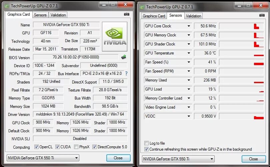The height and width of the screenshot is (167, 270).
Task: Click the Close button in left window
Action: pyautogui.click(x=118, y=158)
